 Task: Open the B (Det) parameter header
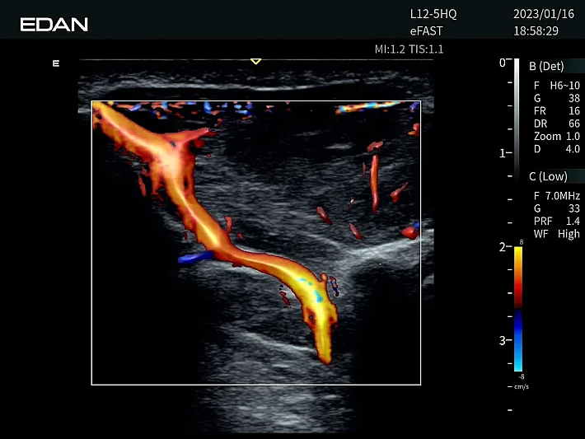(546, 65)
